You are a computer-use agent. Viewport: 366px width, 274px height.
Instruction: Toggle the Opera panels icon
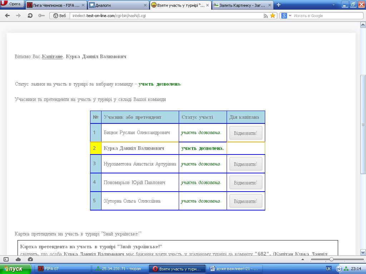6,259
